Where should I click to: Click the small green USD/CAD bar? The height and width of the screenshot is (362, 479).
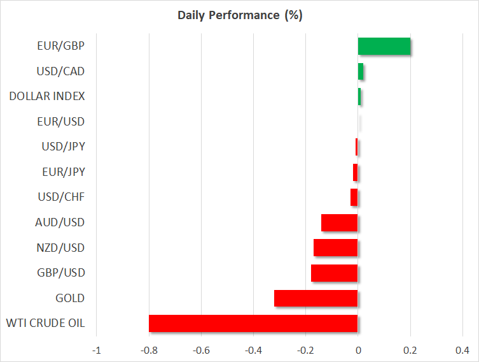(361, 71)
